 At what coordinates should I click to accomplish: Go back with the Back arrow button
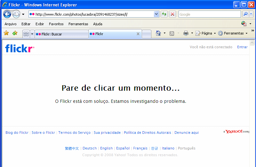click(x=7, y=14)
